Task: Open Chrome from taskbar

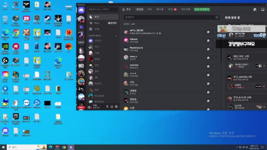Action: coord(64,147)
